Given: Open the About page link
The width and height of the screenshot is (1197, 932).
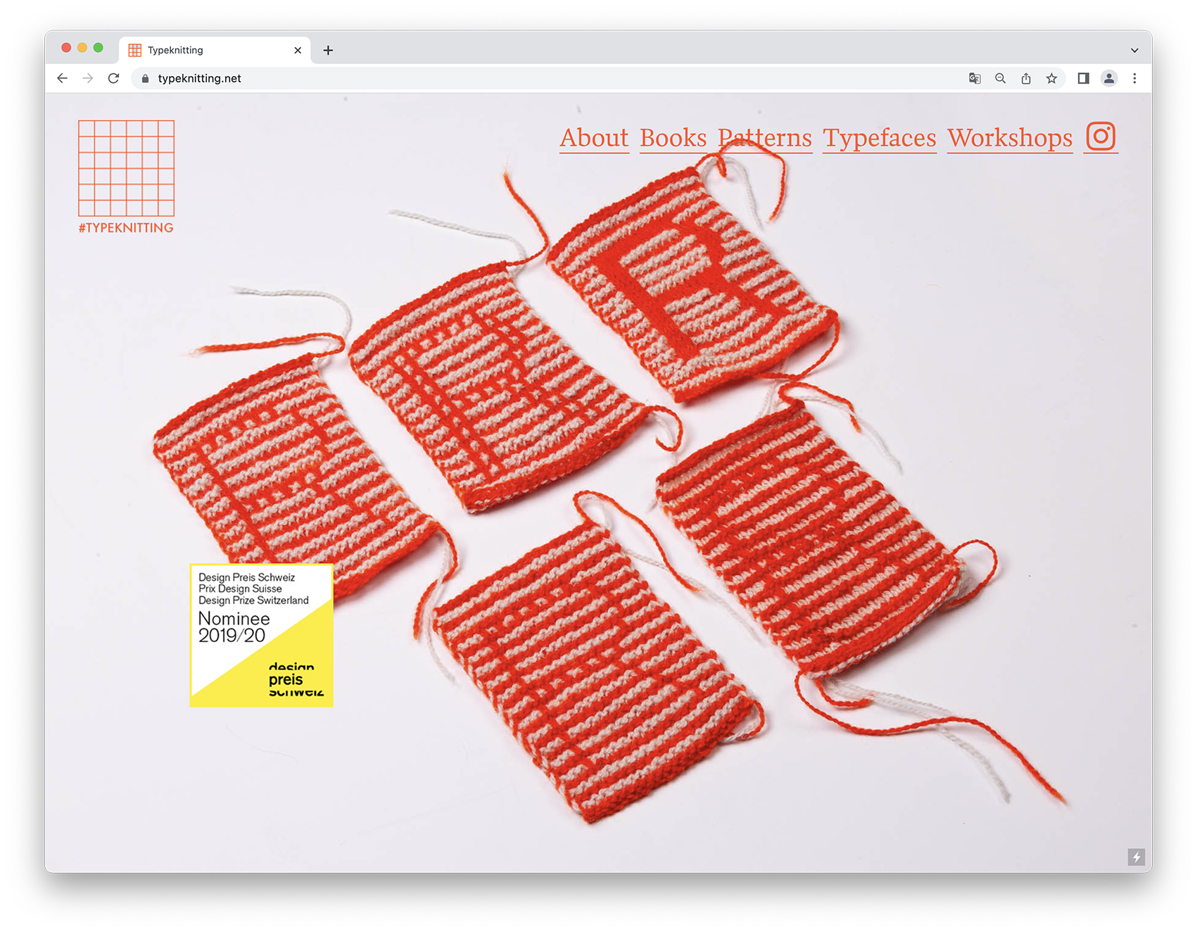Looking at the screenshot, I should point(594,138).
